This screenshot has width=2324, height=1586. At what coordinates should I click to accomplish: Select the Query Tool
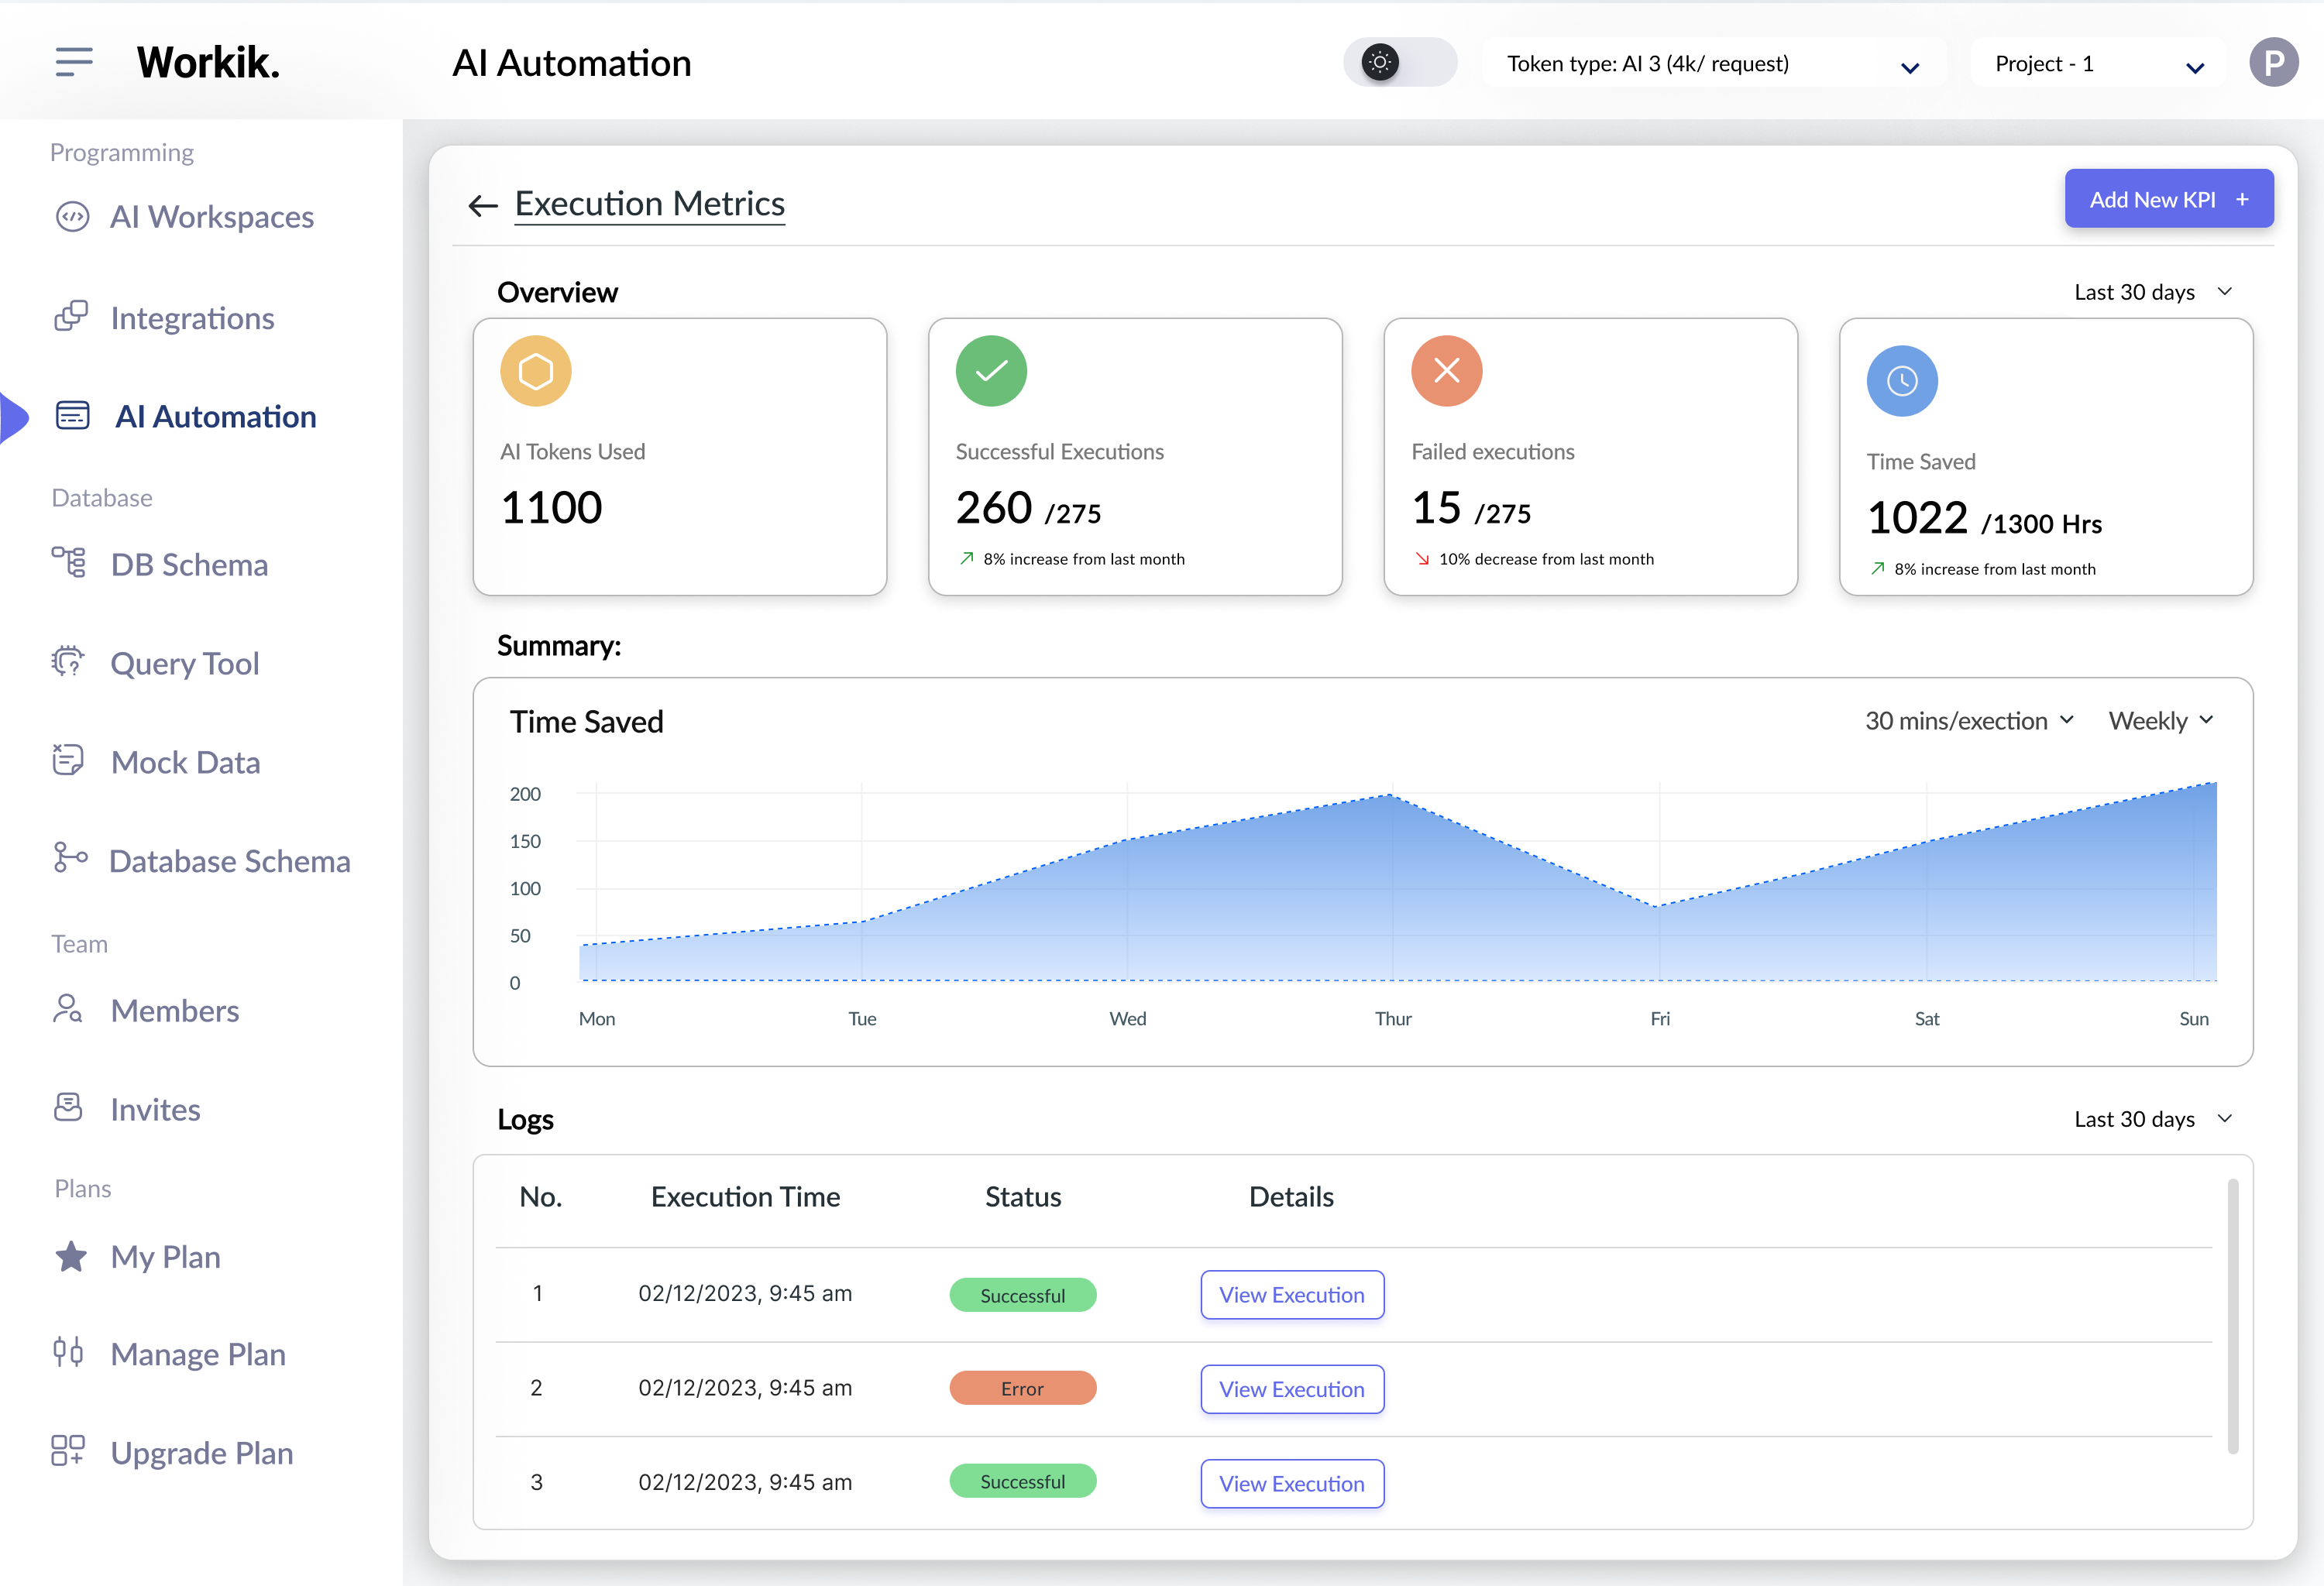click(184, 663)
